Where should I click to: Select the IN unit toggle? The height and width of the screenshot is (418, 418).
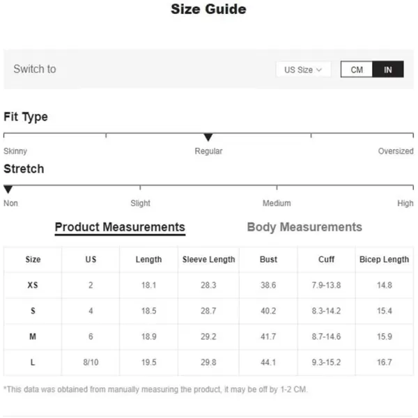tap(388, 70)
